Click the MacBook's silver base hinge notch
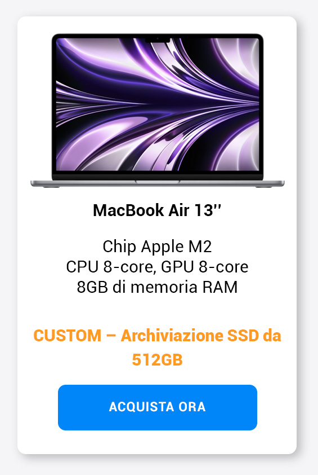The image size is (318, 475). [158, 182]
